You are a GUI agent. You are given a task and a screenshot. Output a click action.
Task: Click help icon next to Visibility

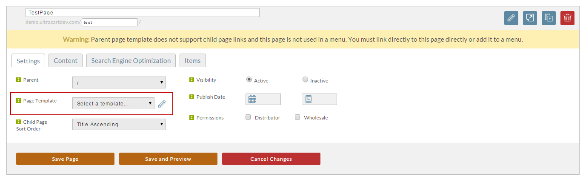tap(191, 80)
